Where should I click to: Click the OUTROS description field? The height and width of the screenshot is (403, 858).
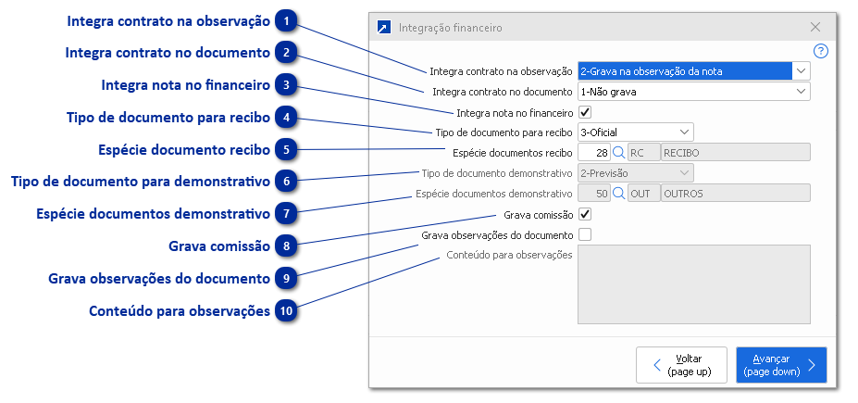point(736,194)
